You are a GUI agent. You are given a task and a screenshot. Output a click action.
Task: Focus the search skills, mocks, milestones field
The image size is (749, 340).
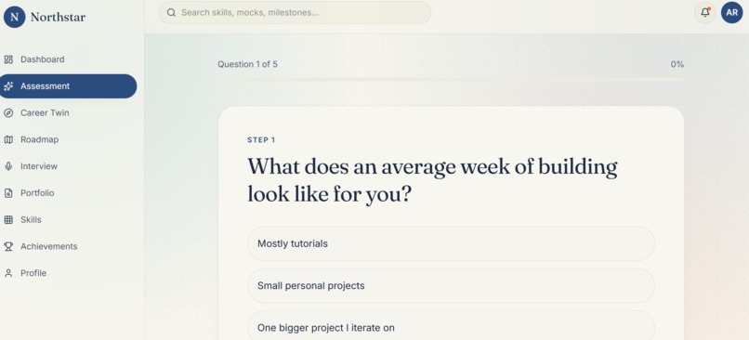296,12
